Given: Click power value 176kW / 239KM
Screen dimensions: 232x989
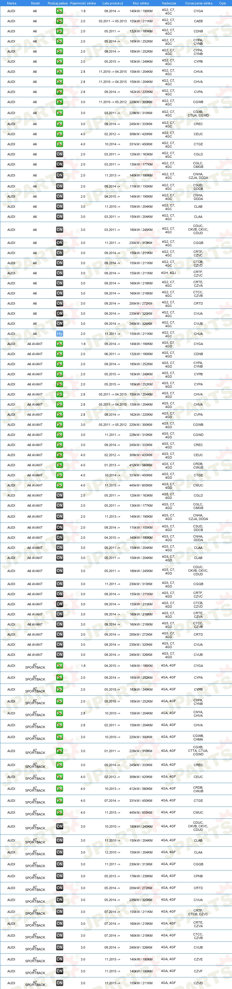Looking at the screenshot, I should coord(141,876).
